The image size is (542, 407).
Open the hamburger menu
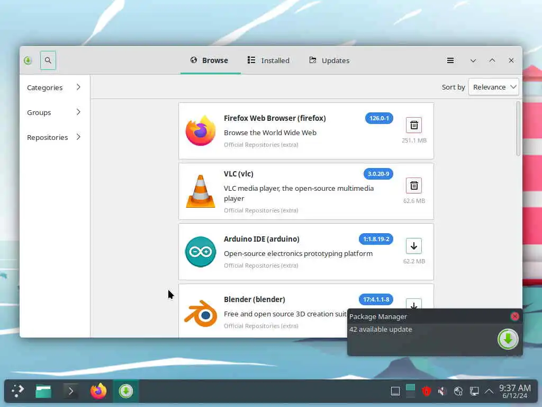click(450, 60)
